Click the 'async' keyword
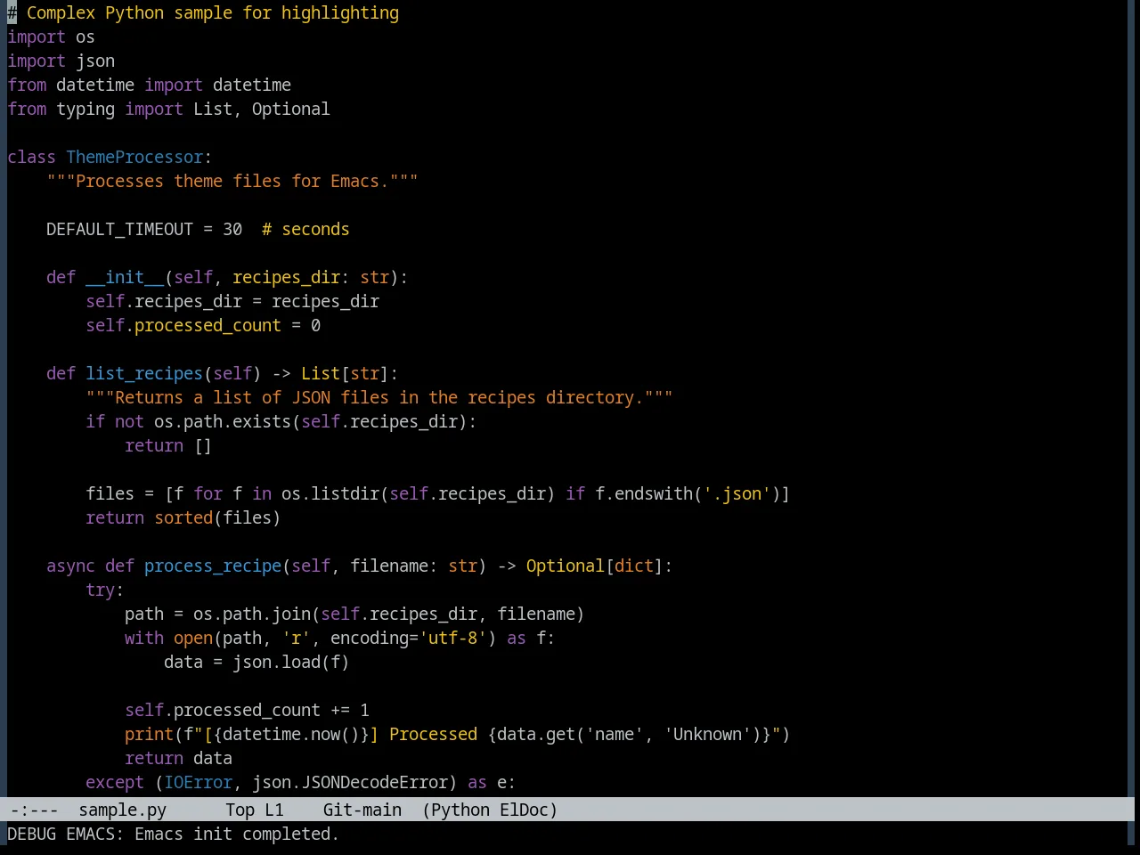Viewport: 1140px width, 855px height. point(70,566)
